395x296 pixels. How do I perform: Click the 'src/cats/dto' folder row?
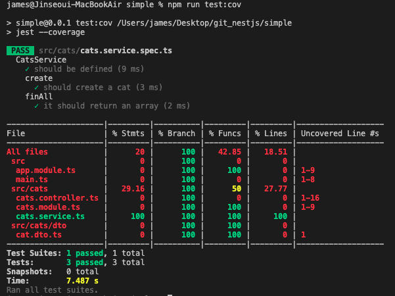(39, 226)
